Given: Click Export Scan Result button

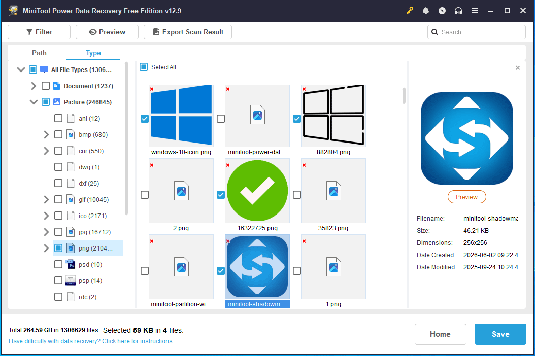Looking at the screenshot, I should coord(188,32).
